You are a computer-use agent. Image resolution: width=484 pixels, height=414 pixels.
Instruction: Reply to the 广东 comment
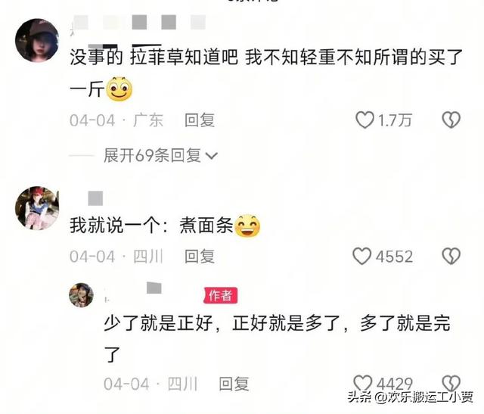pos(200,120)
